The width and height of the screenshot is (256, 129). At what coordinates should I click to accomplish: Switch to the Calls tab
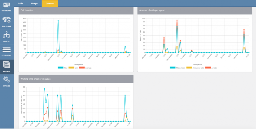pyautogui.click(x=20, y=3)
